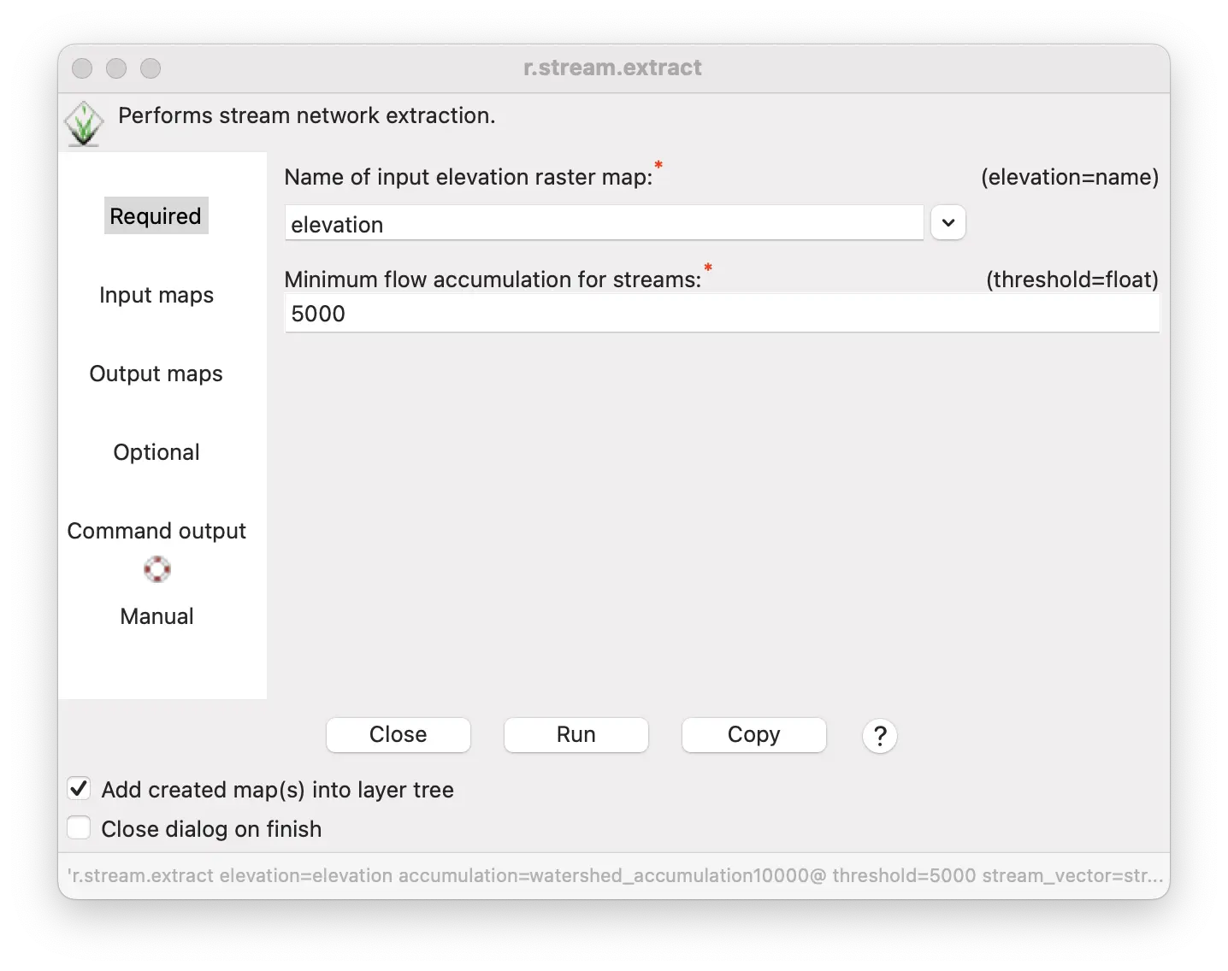This screenshot has width=1228, height=971.
Task: Click the (threshold=float) parameter hint
Action: (1072, 280)
